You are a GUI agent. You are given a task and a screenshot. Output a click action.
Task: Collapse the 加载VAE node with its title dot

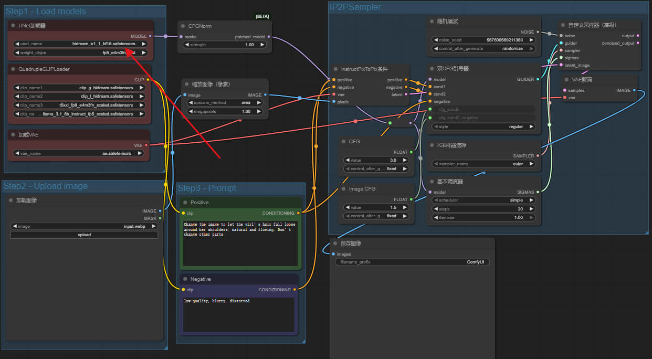pyautogui.click(x=13, y=135)
